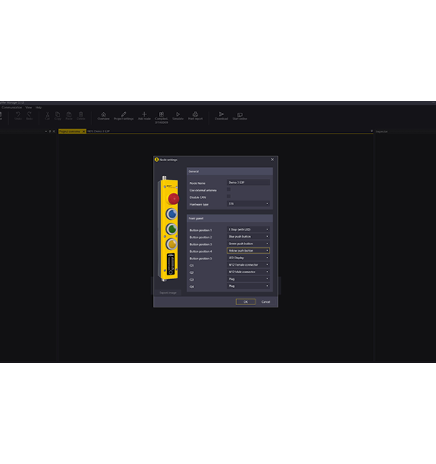Click the Copy toolbar icon
Image resolution: width=436 pixels, height=464 pixels.
(x=58, y=114)
